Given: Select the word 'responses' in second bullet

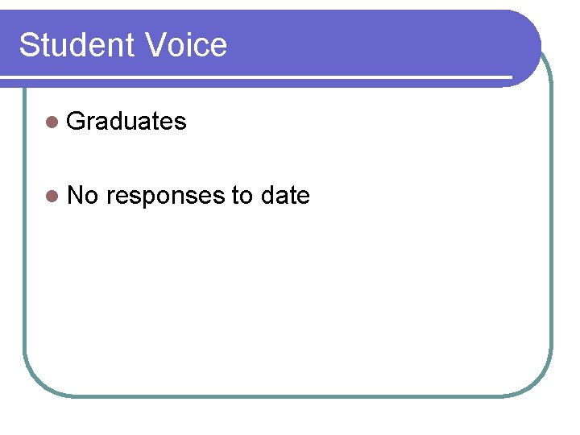Looking at the screenshot, I should (166, 197).
